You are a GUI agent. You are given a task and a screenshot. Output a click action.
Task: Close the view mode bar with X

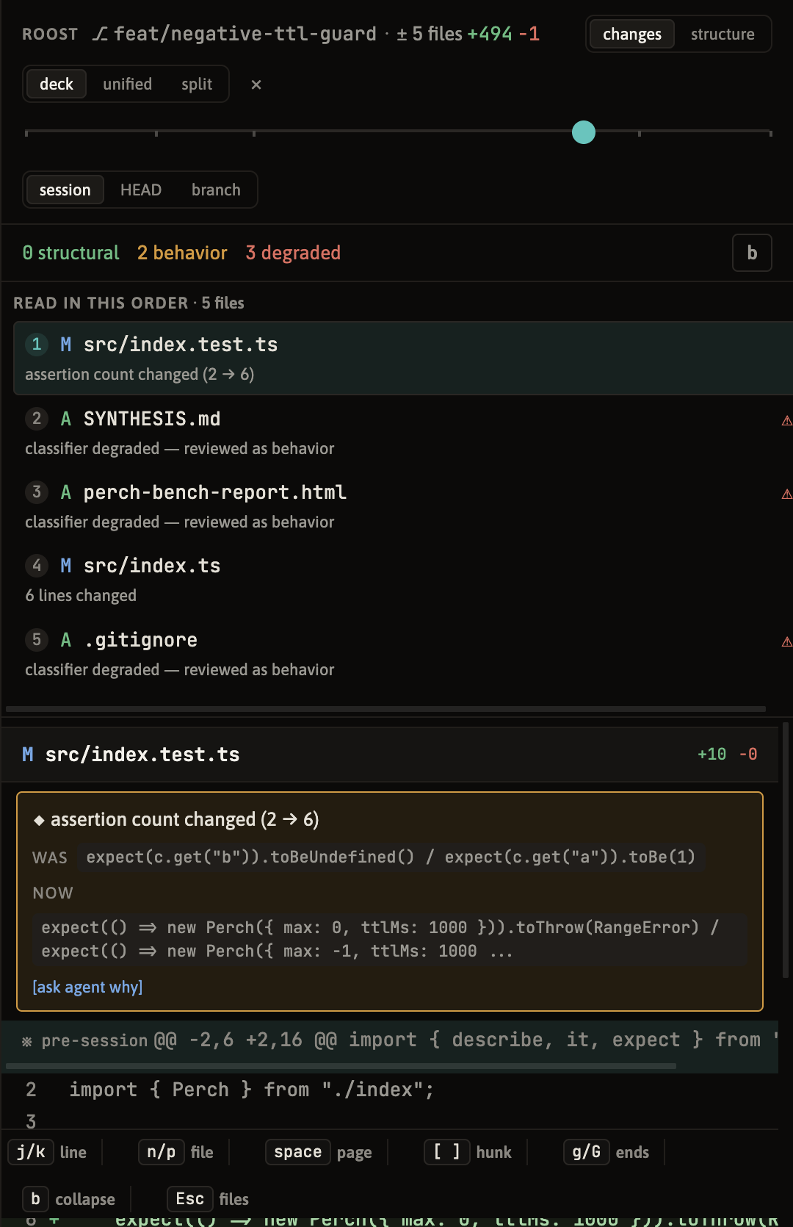point(256,84)
